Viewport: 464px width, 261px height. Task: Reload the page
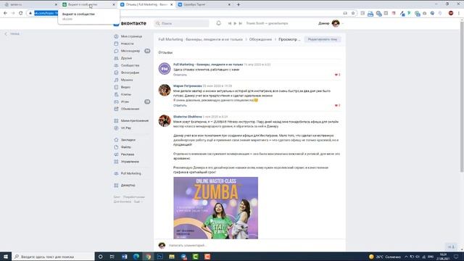(x=21, y=13)
